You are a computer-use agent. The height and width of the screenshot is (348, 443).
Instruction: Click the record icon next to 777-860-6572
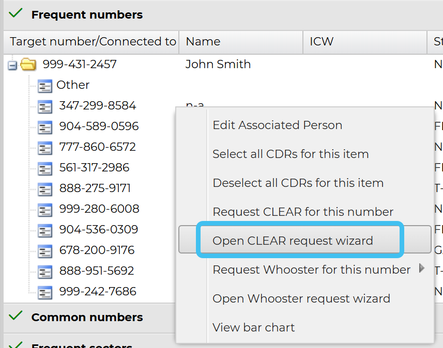[45, 148]
